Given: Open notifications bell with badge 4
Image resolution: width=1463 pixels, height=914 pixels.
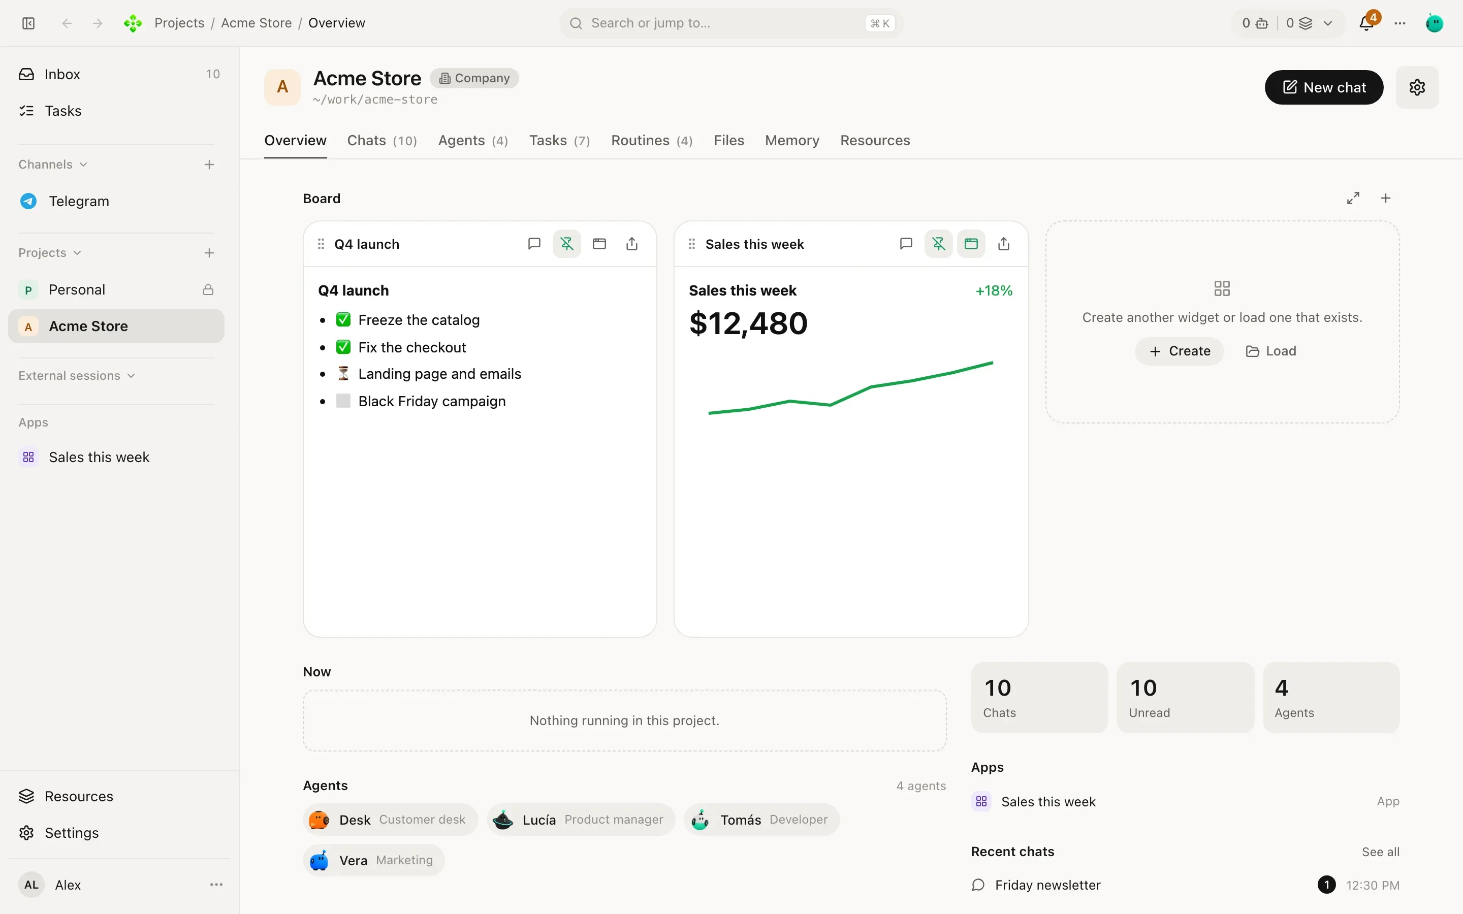Looking at the screenshot, I should 1366,23.
